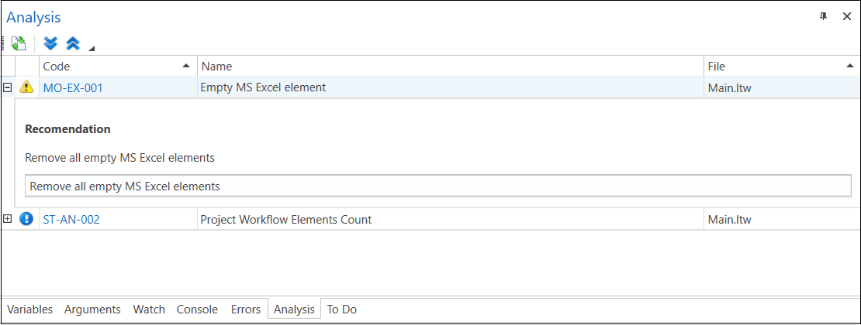Click the refresh analysis icon
Image resolution: width=861 pixels, height=325 pixels.
18,44
